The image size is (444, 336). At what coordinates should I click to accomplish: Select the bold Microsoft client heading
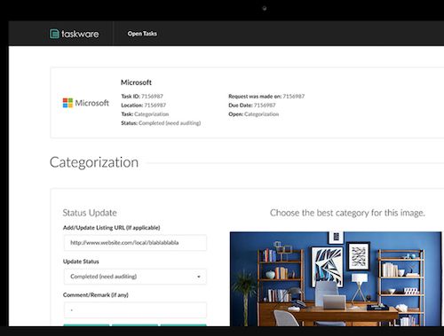click(x=136, y=82)
